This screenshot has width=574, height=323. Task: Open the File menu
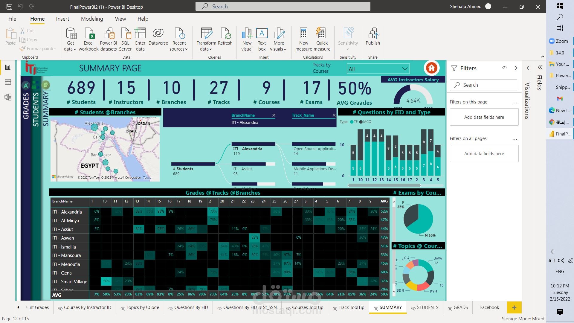pyautogui.click(x=12, y=19)
